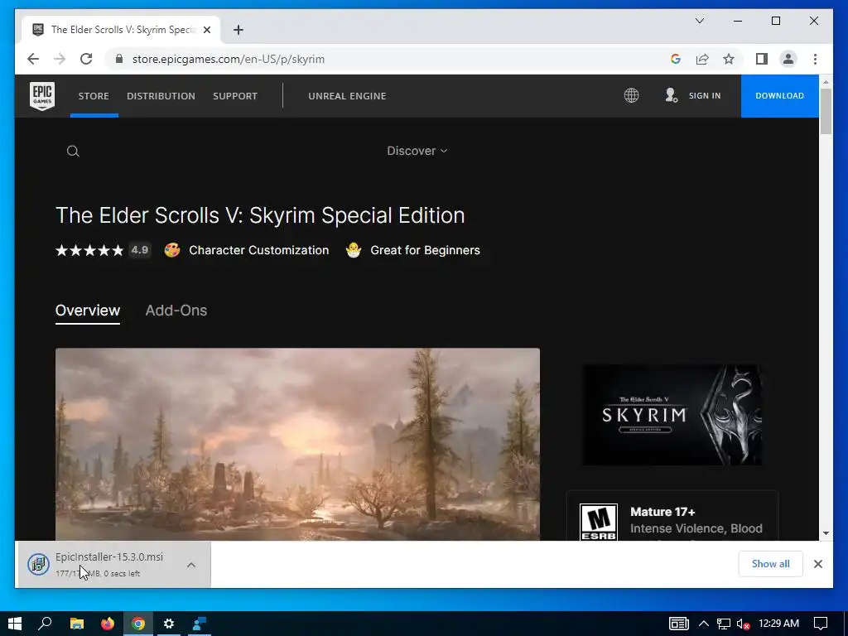Viewport: 848px width, 636px height.
Task: Click the Character Customization tag text
Action: click(x=259, y=250)
